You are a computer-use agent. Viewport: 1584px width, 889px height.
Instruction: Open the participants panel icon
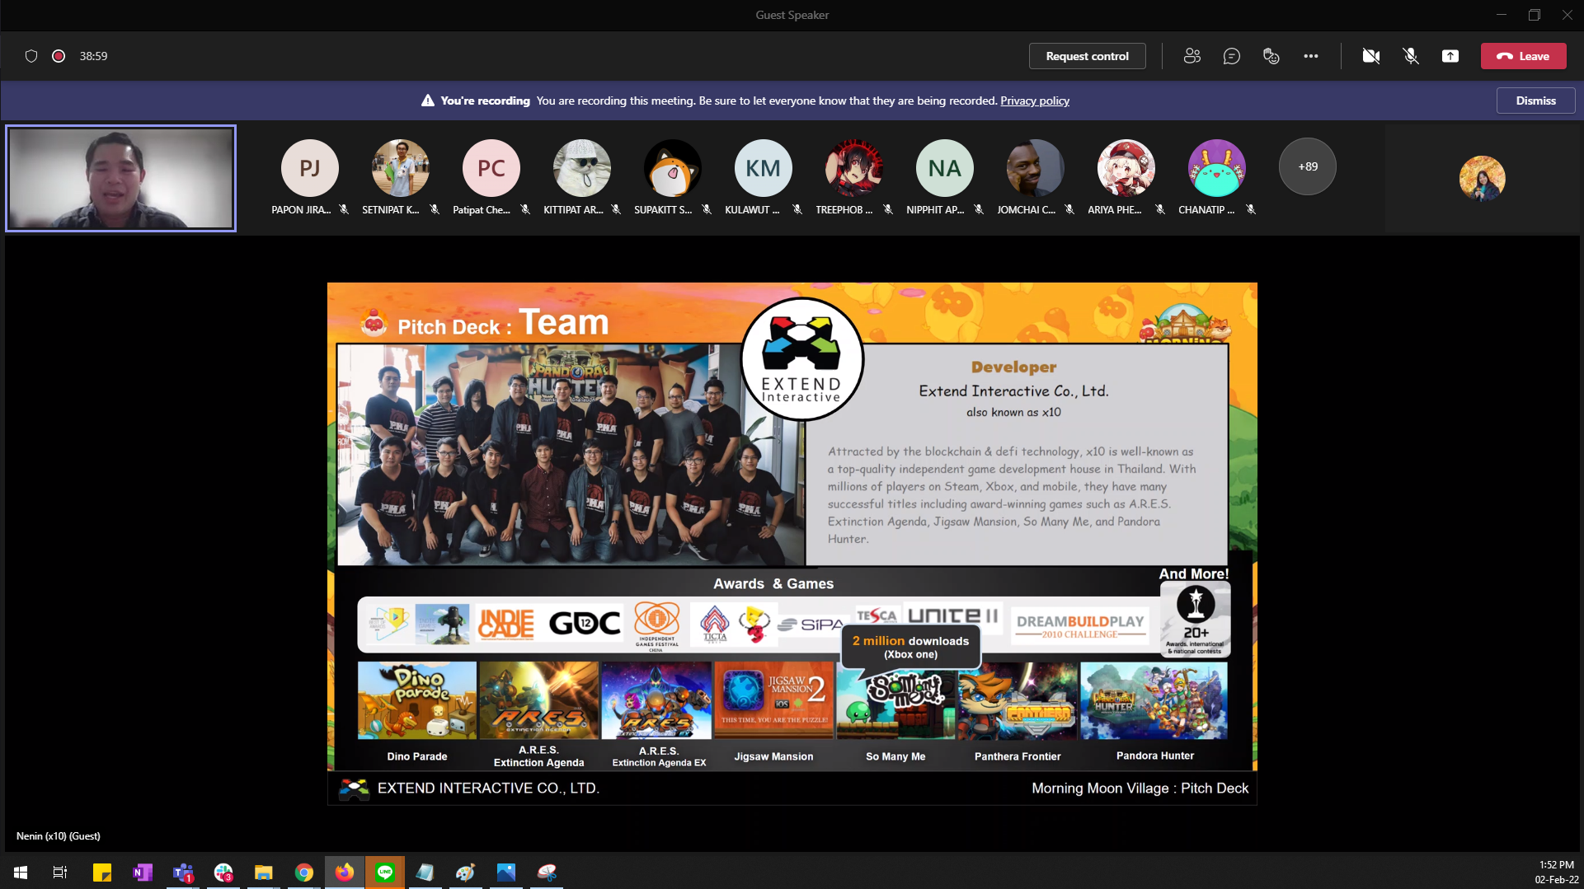1192,56
